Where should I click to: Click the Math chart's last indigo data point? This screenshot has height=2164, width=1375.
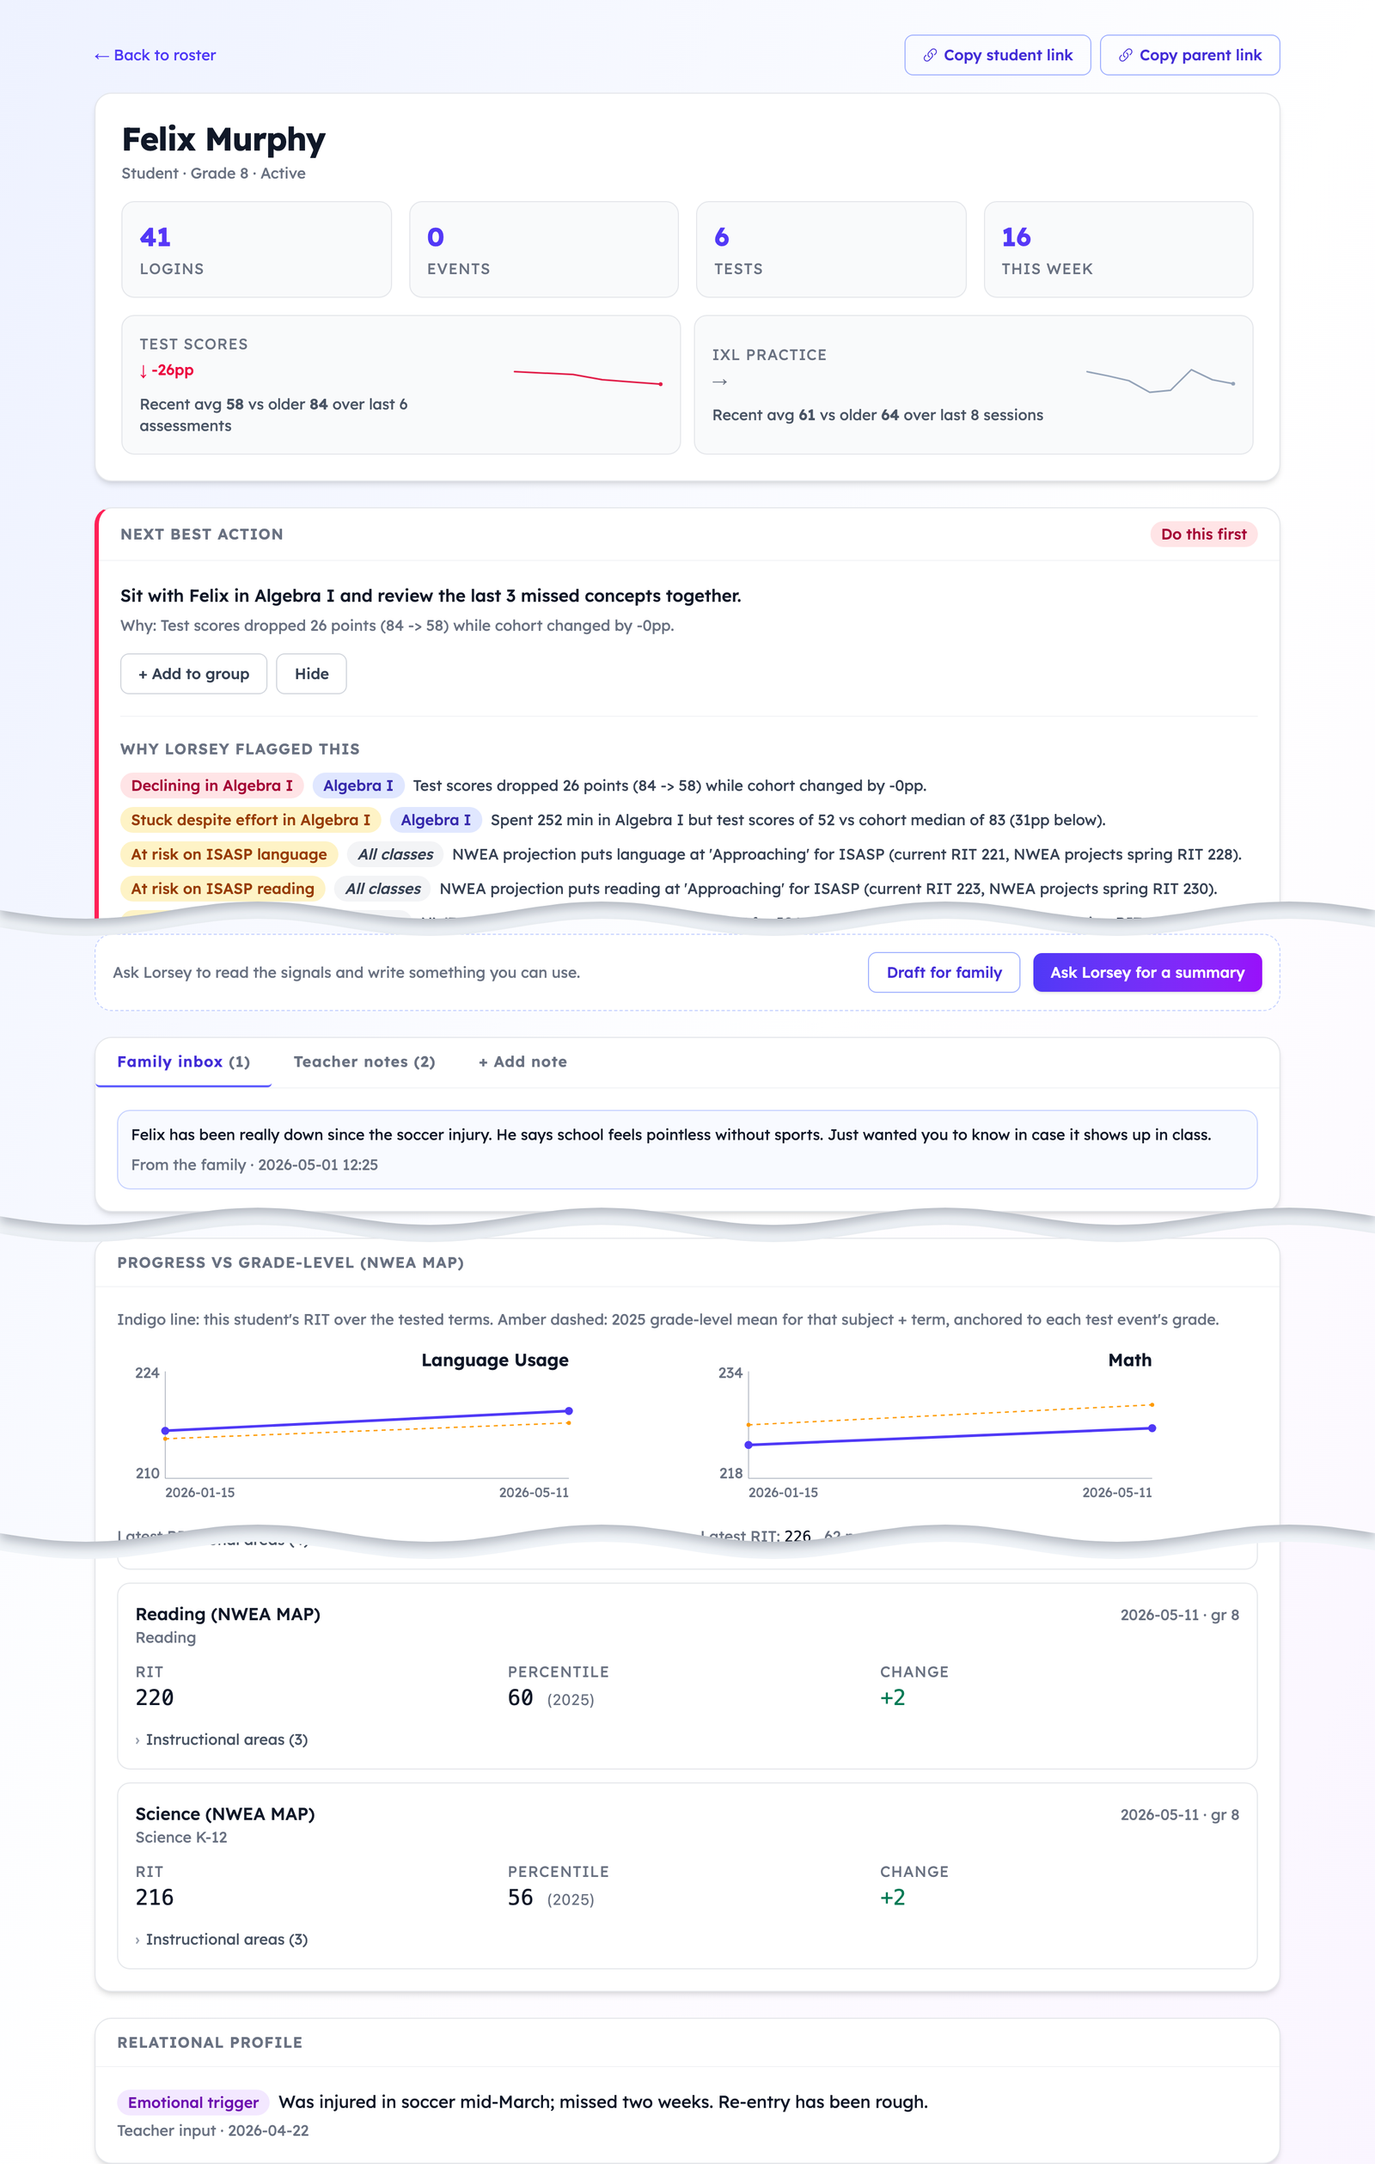1152,1428
